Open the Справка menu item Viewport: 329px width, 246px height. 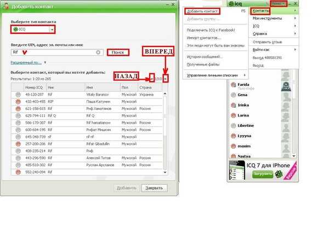275,34
